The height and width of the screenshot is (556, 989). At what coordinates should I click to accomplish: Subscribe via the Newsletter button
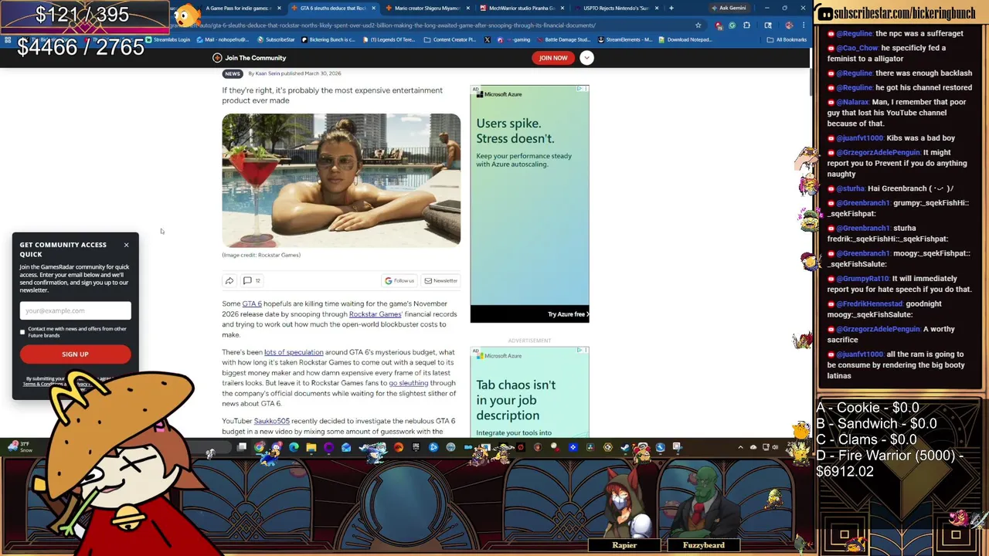pyautogui.click(x=440, y=280)
